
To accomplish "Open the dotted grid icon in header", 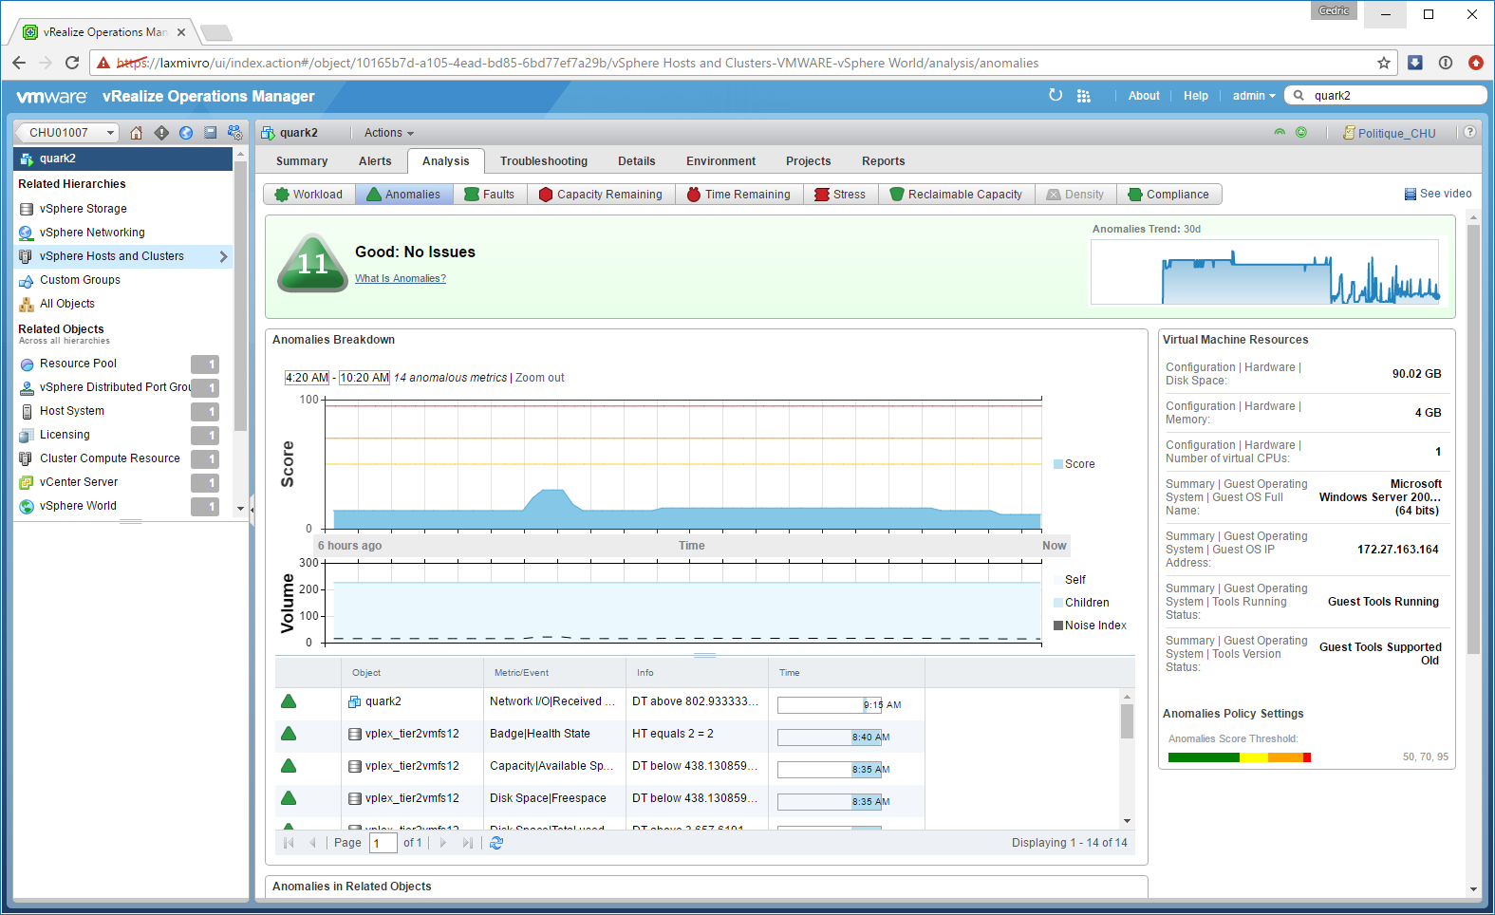I will tap(1084, 96).
